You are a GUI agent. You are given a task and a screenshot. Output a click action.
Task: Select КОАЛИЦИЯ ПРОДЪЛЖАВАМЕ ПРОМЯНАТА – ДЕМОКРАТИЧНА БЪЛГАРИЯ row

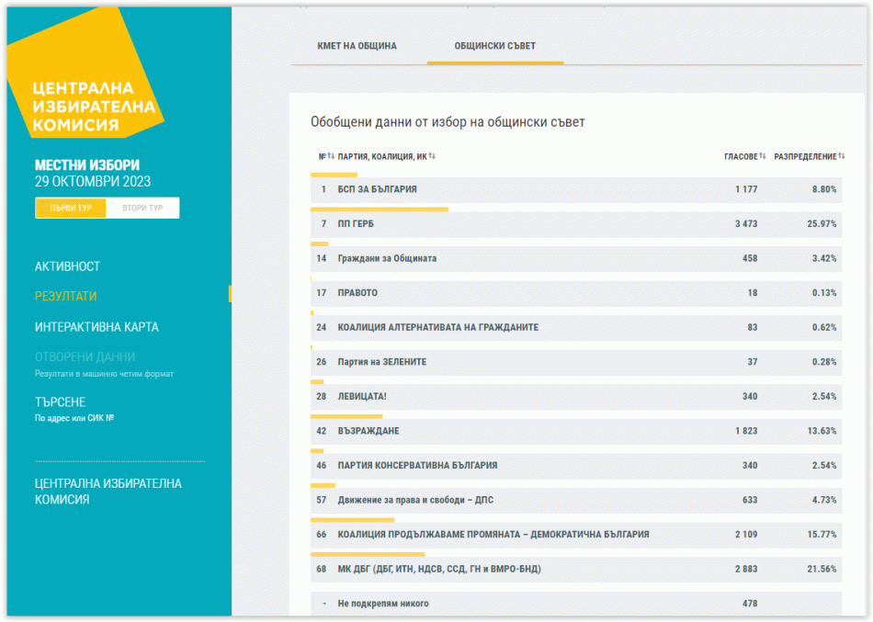coord(576,535)
